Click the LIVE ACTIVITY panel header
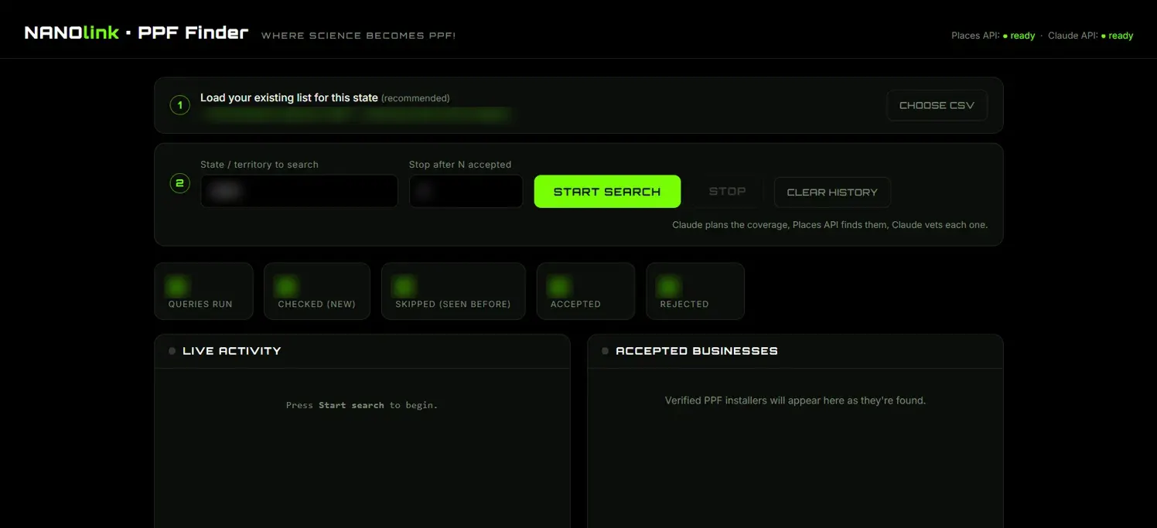Screen dimensions: 1157x528 point(362,351)
